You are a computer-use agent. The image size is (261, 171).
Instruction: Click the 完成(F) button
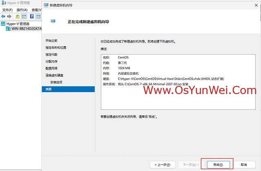click(218, 164)
